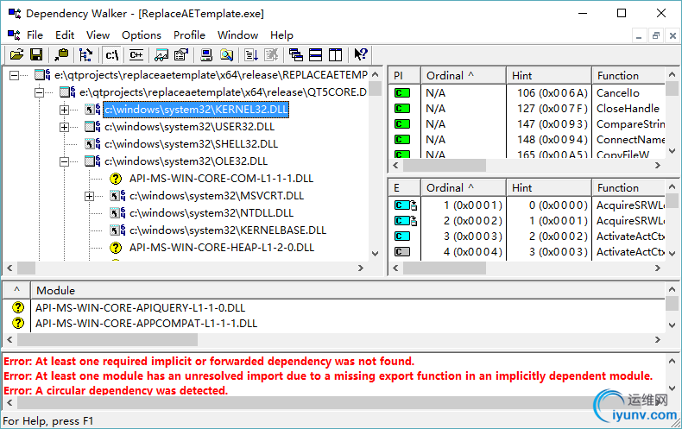Select the c:\windows\system32\KERNEL32.DLL tree row
Viewport: 682px width, 429px height.
196,110
